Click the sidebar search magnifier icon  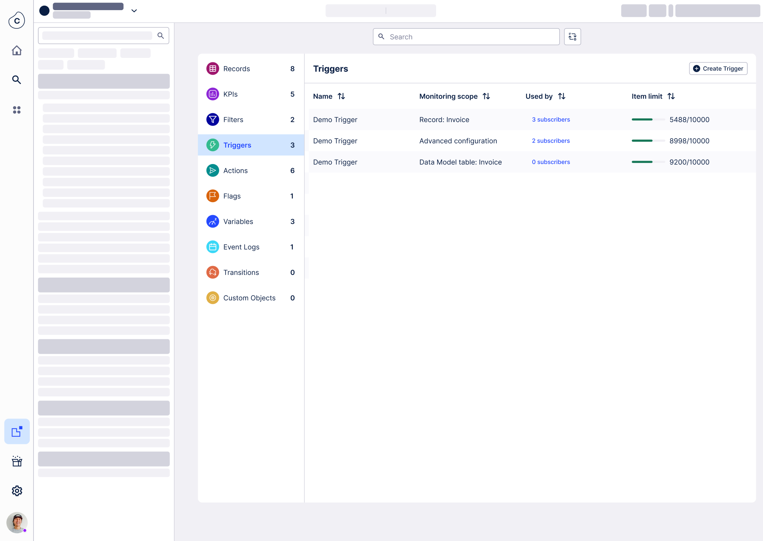[x=160, y=35]
